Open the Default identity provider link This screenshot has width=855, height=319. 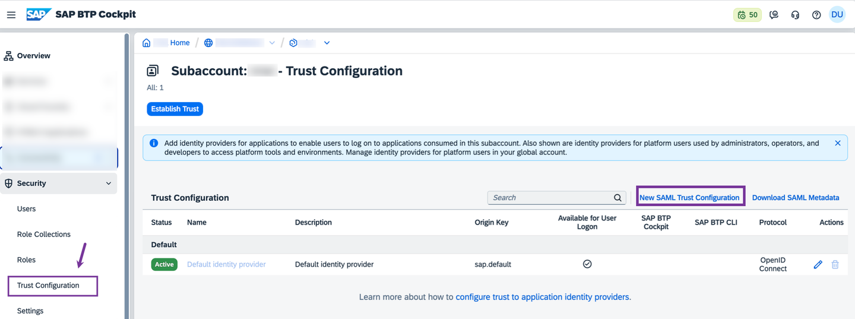tap(226, 264)
